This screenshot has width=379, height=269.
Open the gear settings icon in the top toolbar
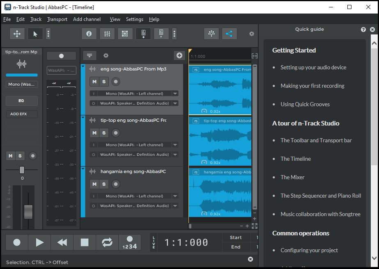coord(252,34)
